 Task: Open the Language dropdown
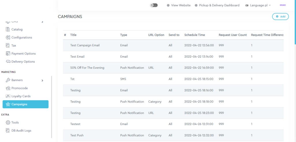click(258, 5)
